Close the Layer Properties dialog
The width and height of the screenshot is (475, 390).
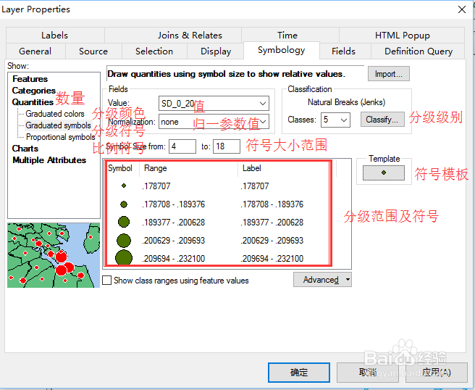click(462, 9)
